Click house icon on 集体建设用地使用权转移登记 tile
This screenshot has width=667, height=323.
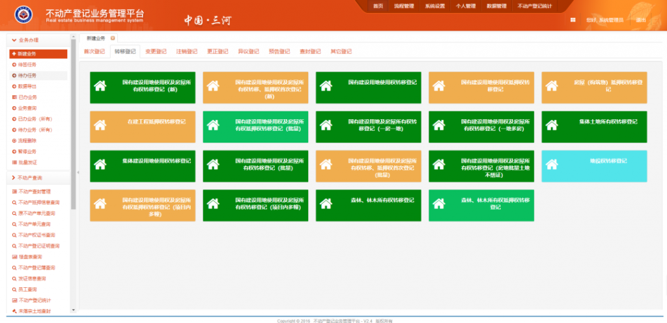100,165
